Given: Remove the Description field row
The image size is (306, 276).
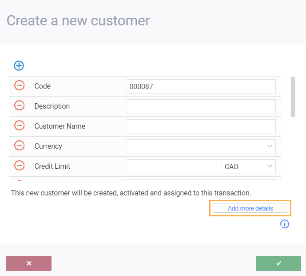Looking at the screenshot, I should tap(20, 106).
